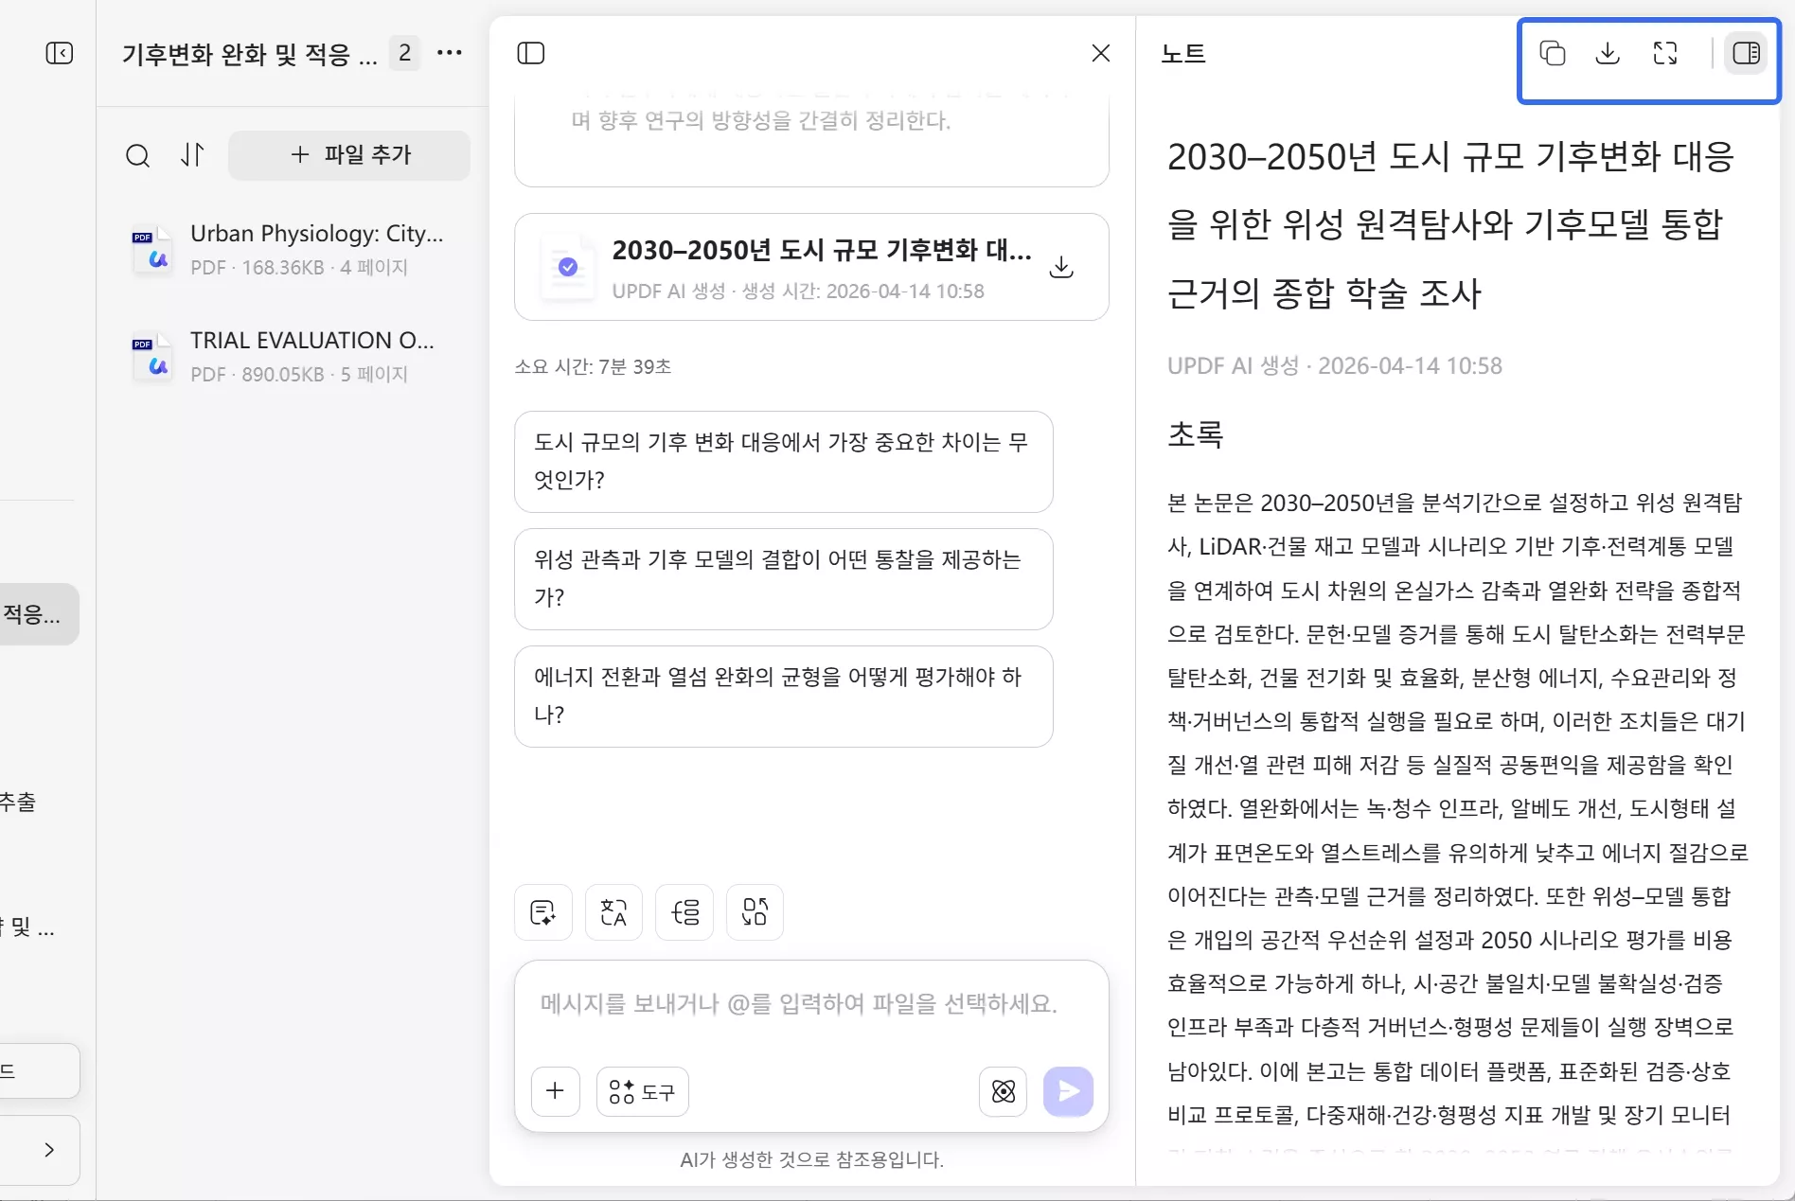
Task: Open search in the file list
Action: 138,155
